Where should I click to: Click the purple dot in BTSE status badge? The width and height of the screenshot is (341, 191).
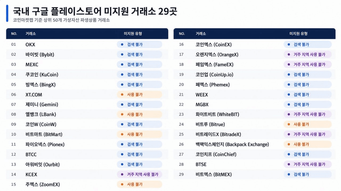(x=289, y=164)
